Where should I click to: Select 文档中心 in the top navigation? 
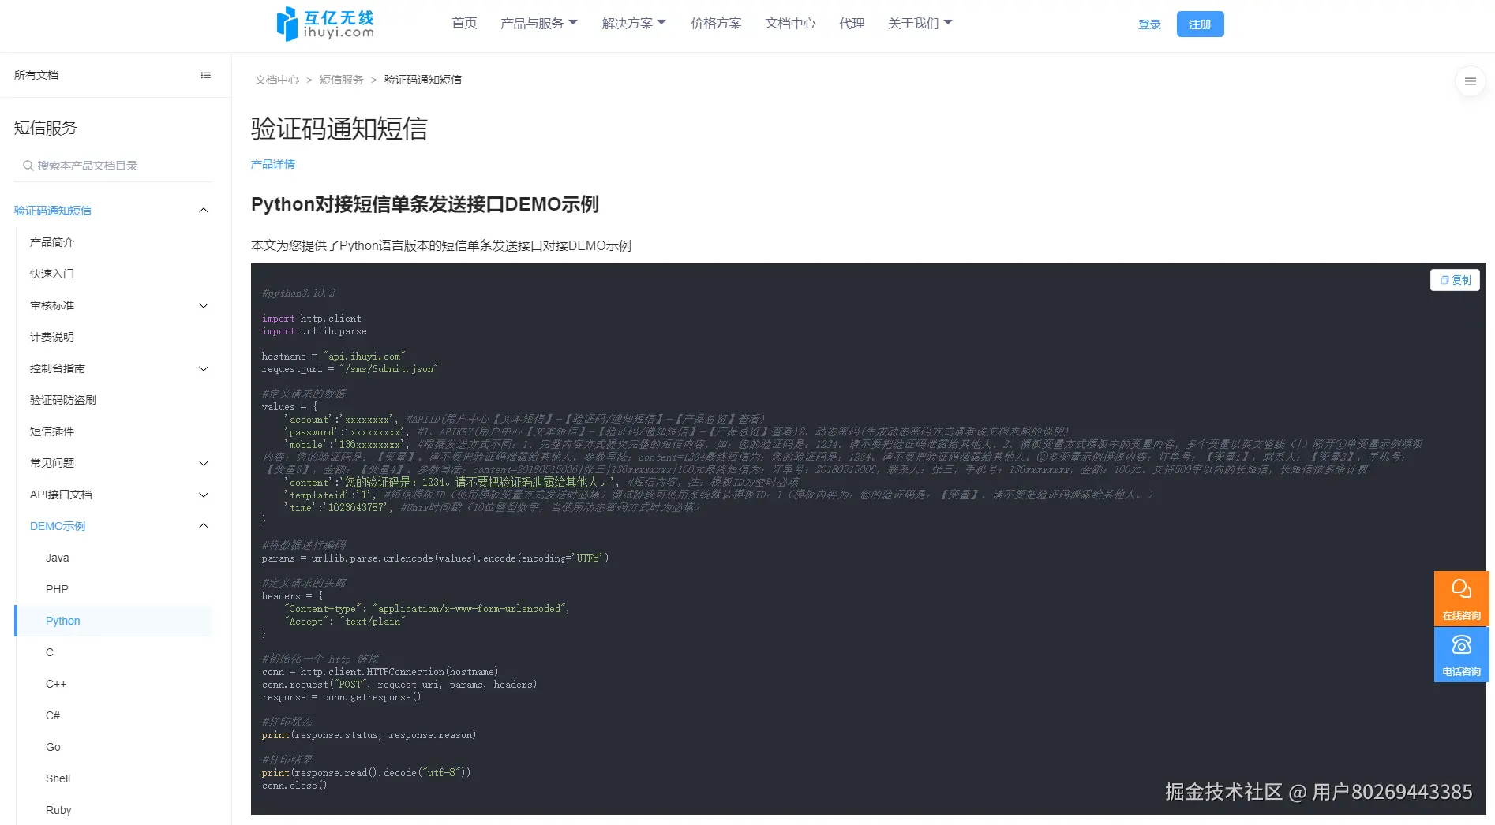coord(790,23)
